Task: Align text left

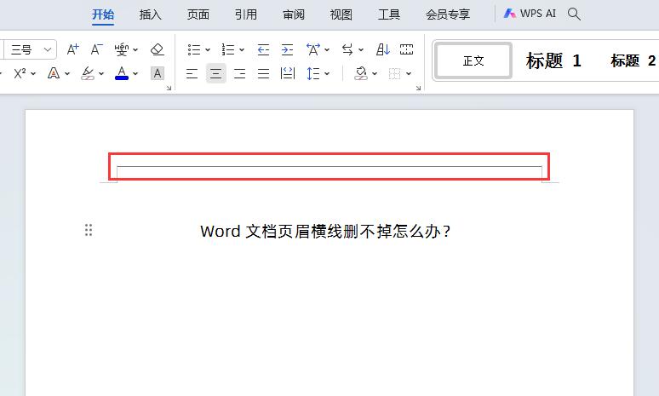Action: point(192,74)
